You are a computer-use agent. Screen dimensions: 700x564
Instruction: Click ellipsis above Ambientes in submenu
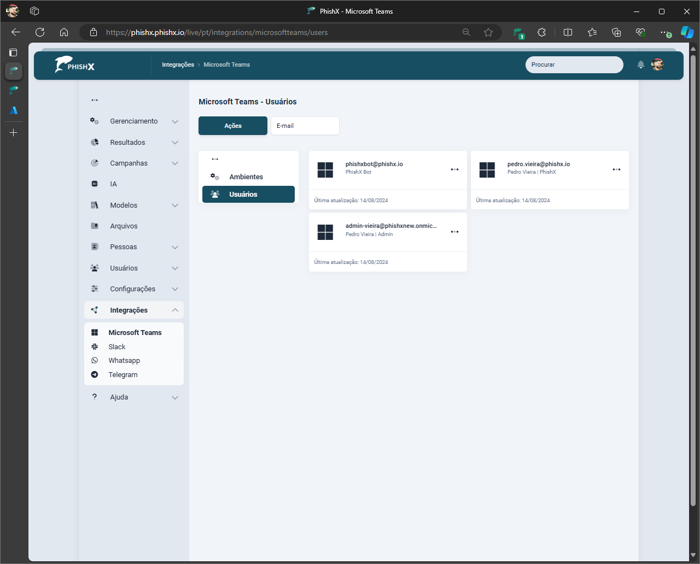coord(215,159)
